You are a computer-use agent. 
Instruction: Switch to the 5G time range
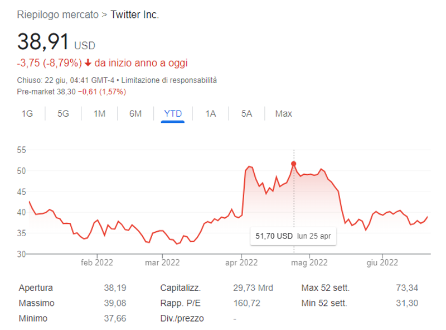click(63, 113)
